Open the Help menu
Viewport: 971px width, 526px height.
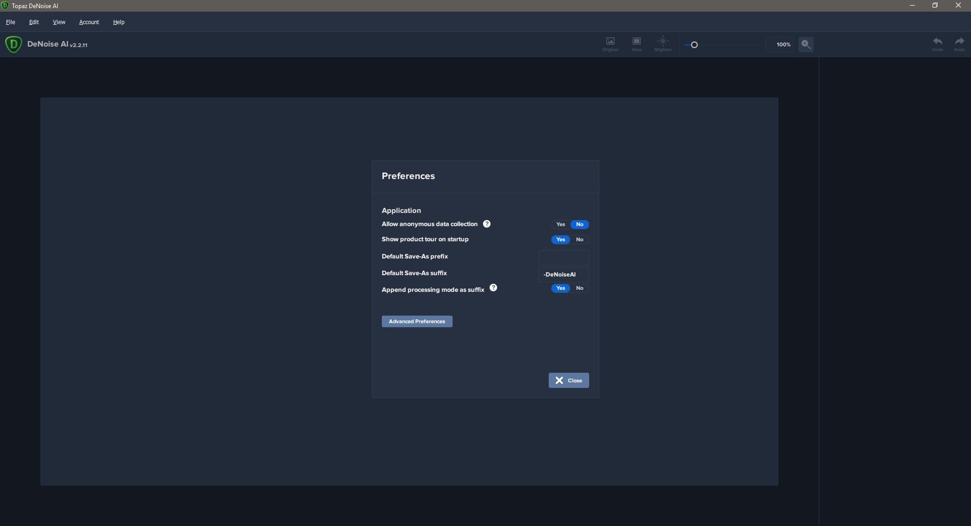(x=119, y=22)
